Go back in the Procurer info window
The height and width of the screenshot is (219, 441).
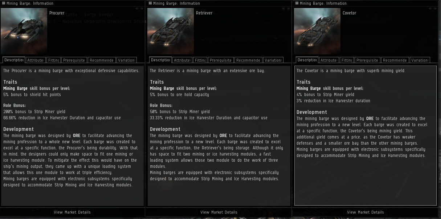tap(137, 8)
